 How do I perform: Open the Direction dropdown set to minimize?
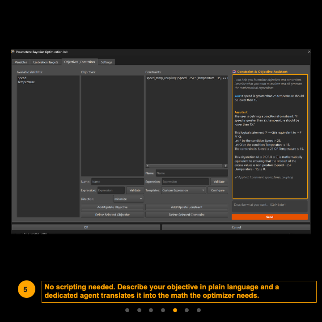pos(128,199)
